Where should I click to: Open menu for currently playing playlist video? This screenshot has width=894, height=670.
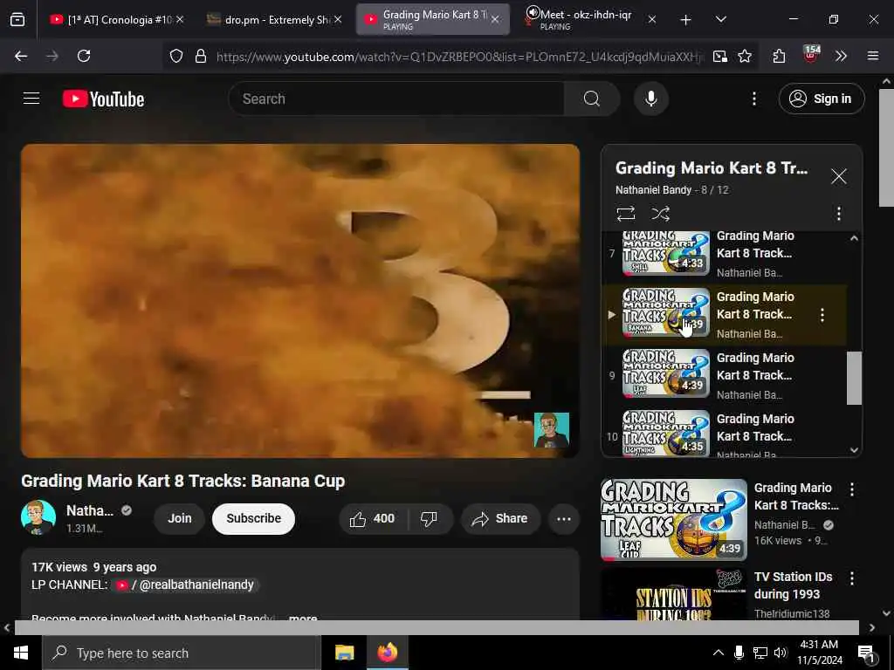click(822, 315)
